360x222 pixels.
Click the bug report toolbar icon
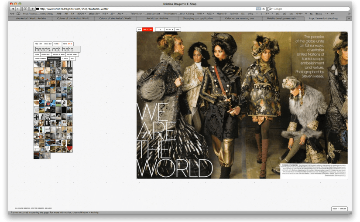click(25, 9)
